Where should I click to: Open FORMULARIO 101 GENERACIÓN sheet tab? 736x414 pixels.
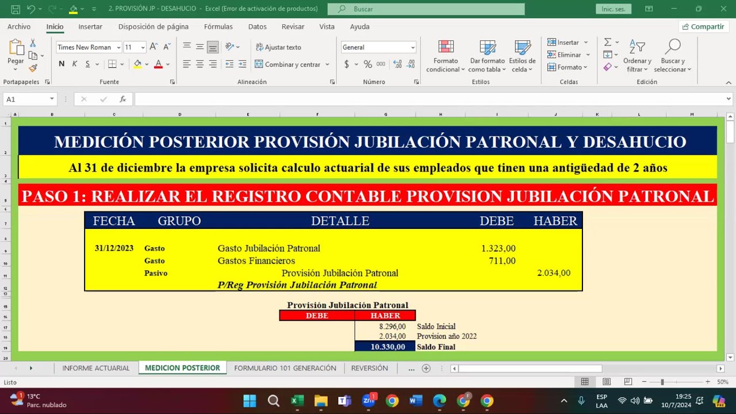pos(285,368)
